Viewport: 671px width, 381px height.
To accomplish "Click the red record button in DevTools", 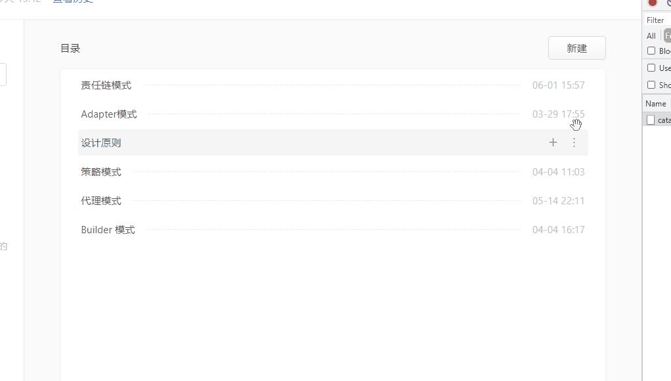I will point(653,3).
